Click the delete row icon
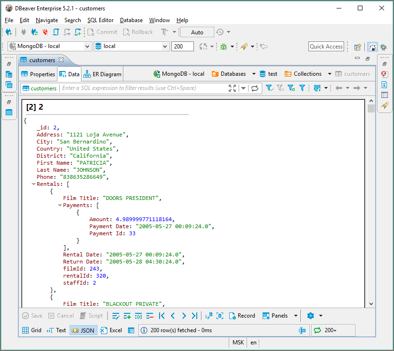 click(x=150, y=316)
